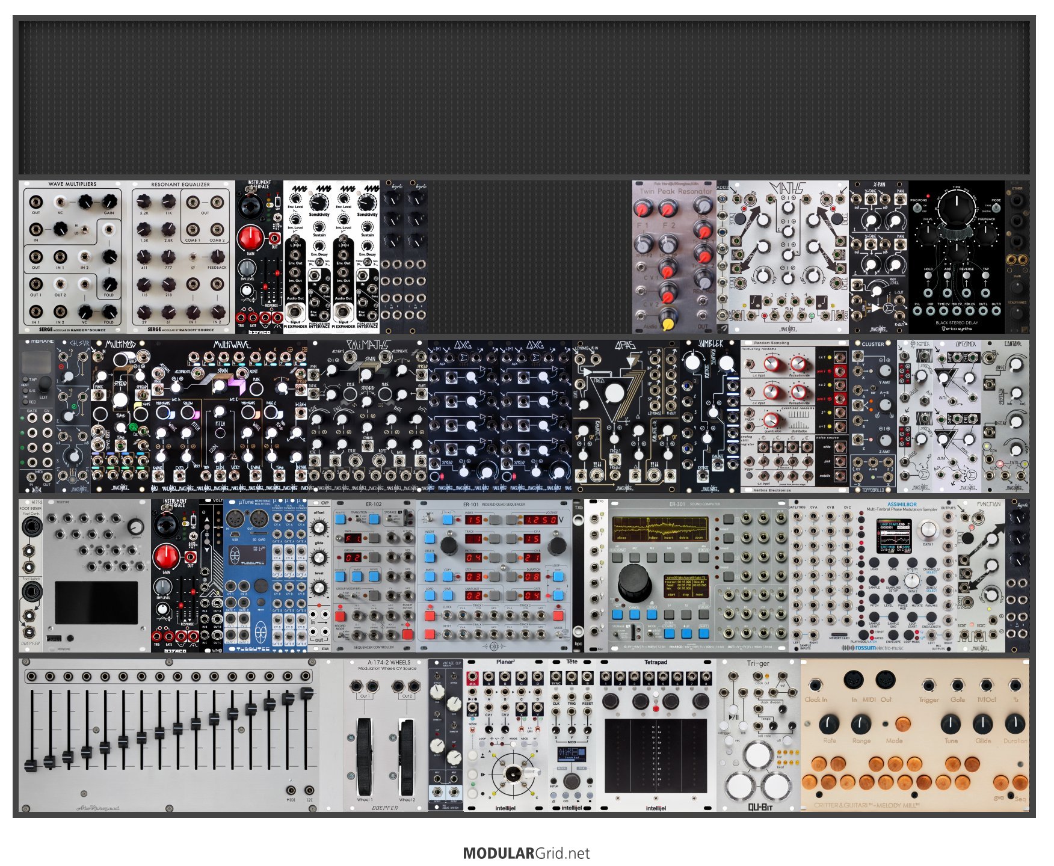Image resolution: width=1054 pixels, height=866 pixels.
Task: Click the Make Noise Function module
Action: coord(981,576)
